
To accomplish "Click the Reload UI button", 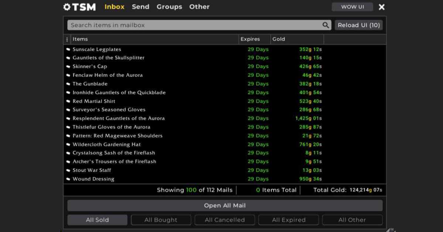I will point(358,25).
